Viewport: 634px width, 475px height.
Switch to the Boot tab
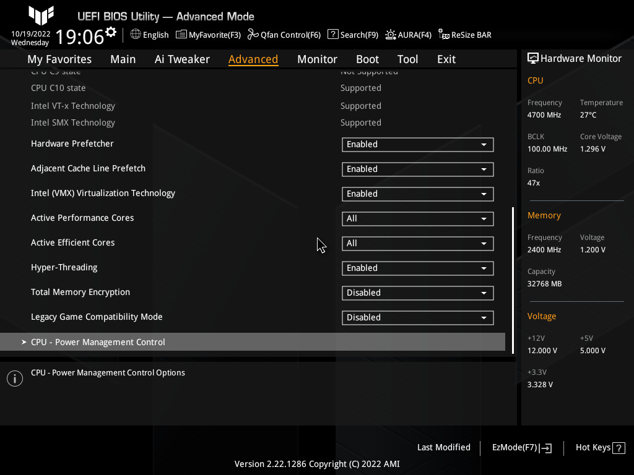367,59
